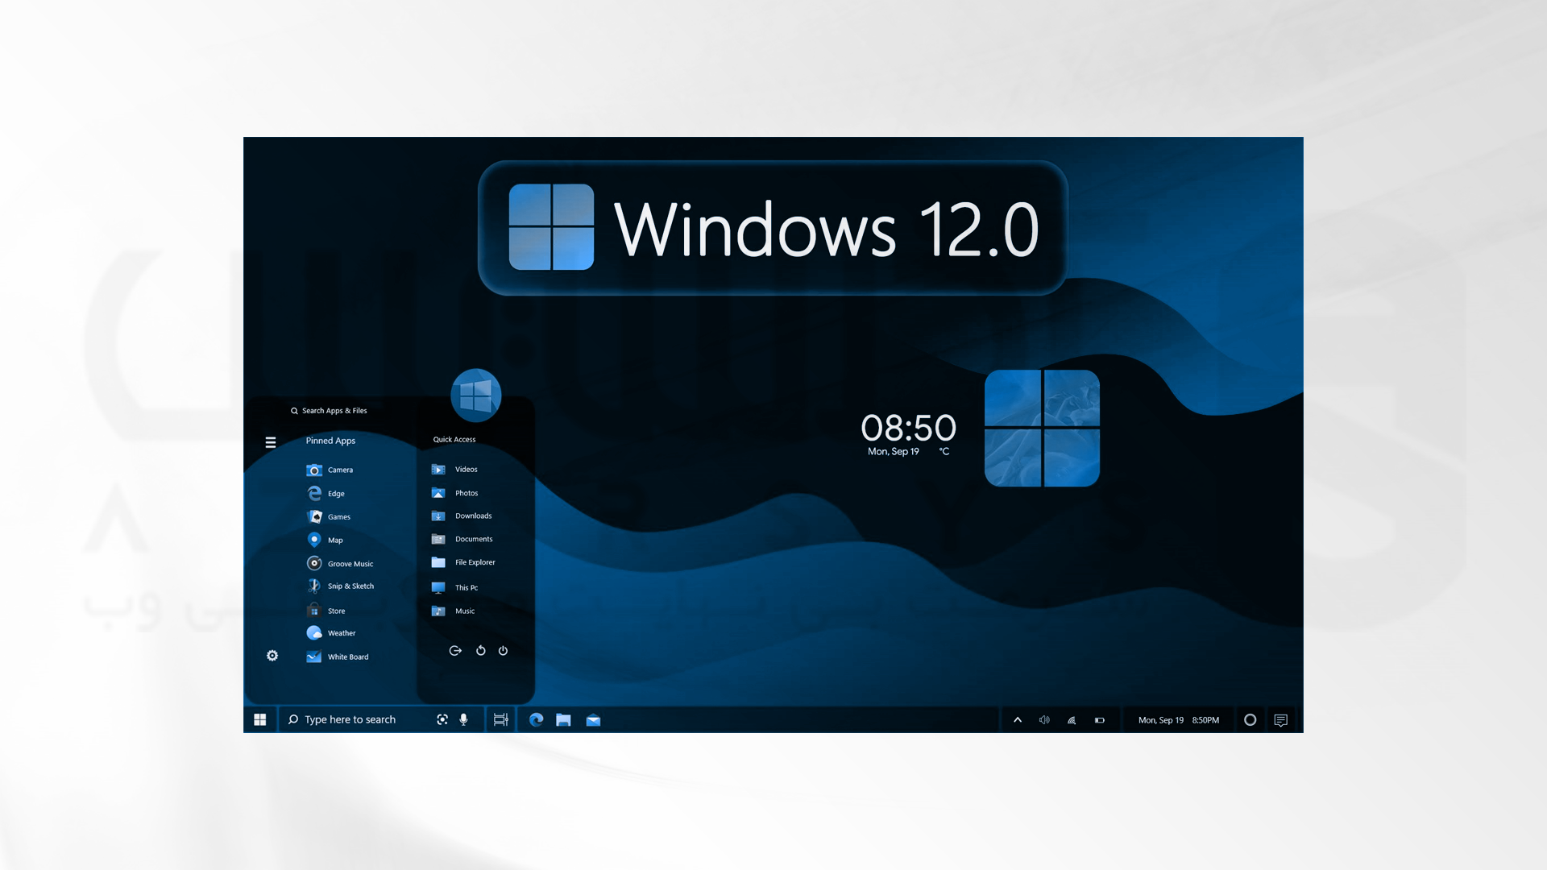Open Music folder in Quick Access
Image resolution: width=1547 pixels, height=870 pixels.
point(453,611)
